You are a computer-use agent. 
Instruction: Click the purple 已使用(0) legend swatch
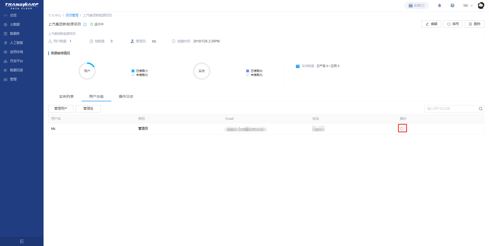tap(248, 71)
